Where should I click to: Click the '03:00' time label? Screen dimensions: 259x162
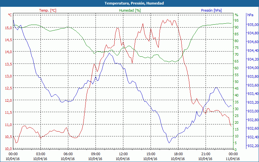(x=40, y=154)
